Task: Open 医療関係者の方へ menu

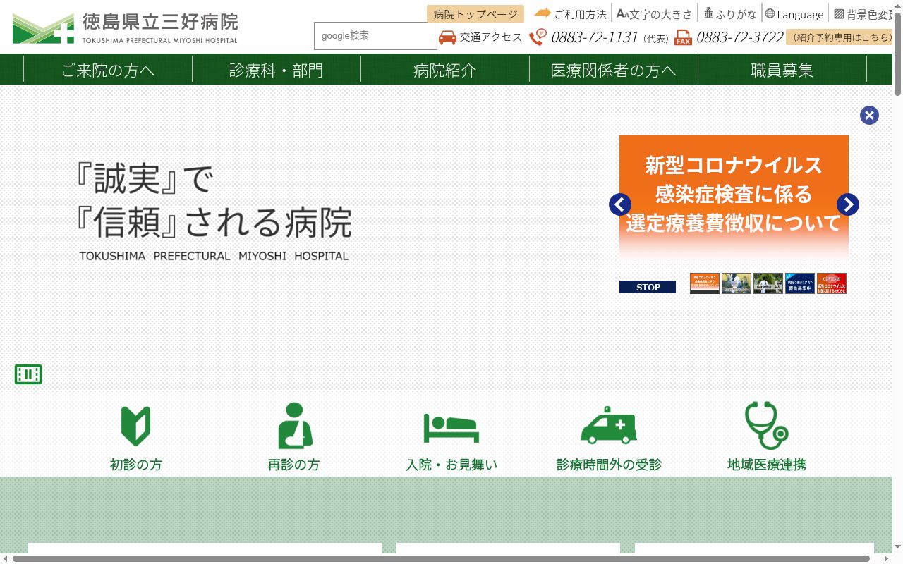Action: pos(614,69)
